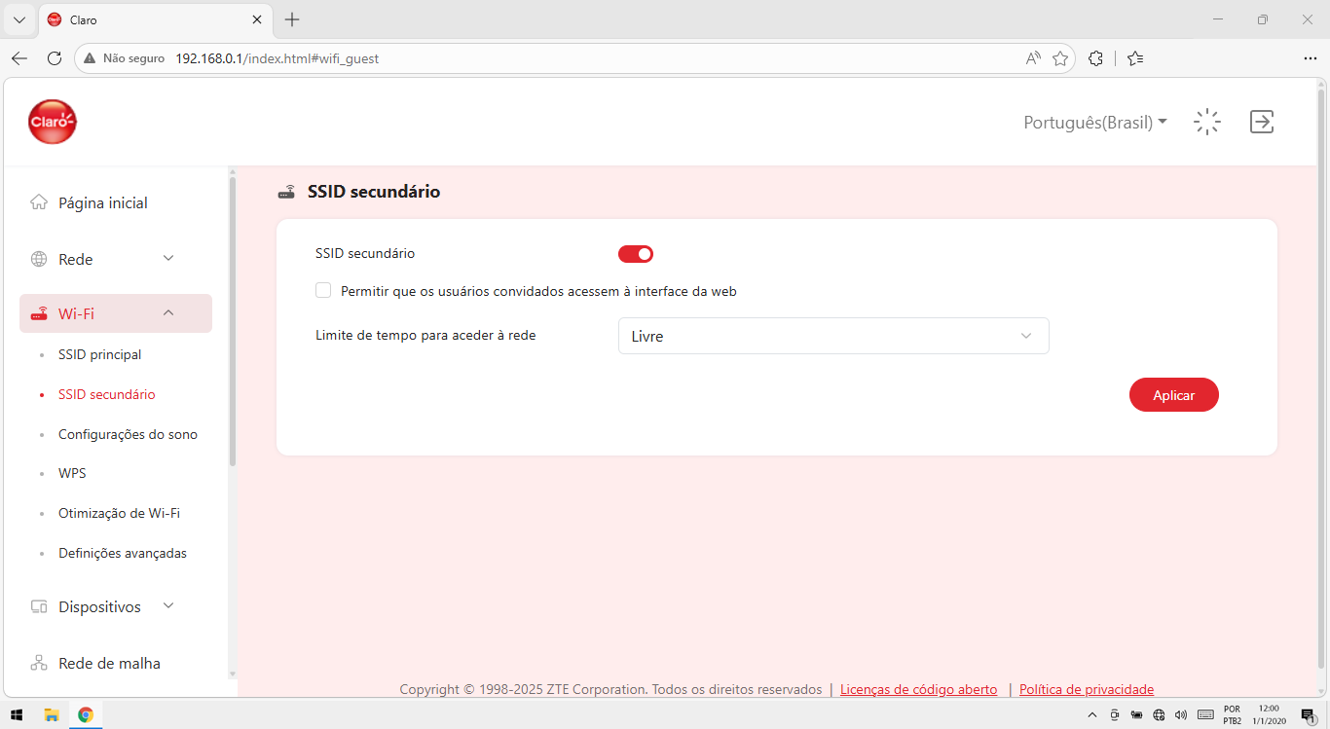
Task: Check Permitir que os usuários convidados acessem
Action: [323, 290]
